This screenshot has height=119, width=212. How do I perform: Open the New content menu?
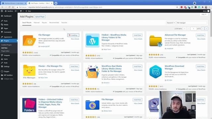28,11
